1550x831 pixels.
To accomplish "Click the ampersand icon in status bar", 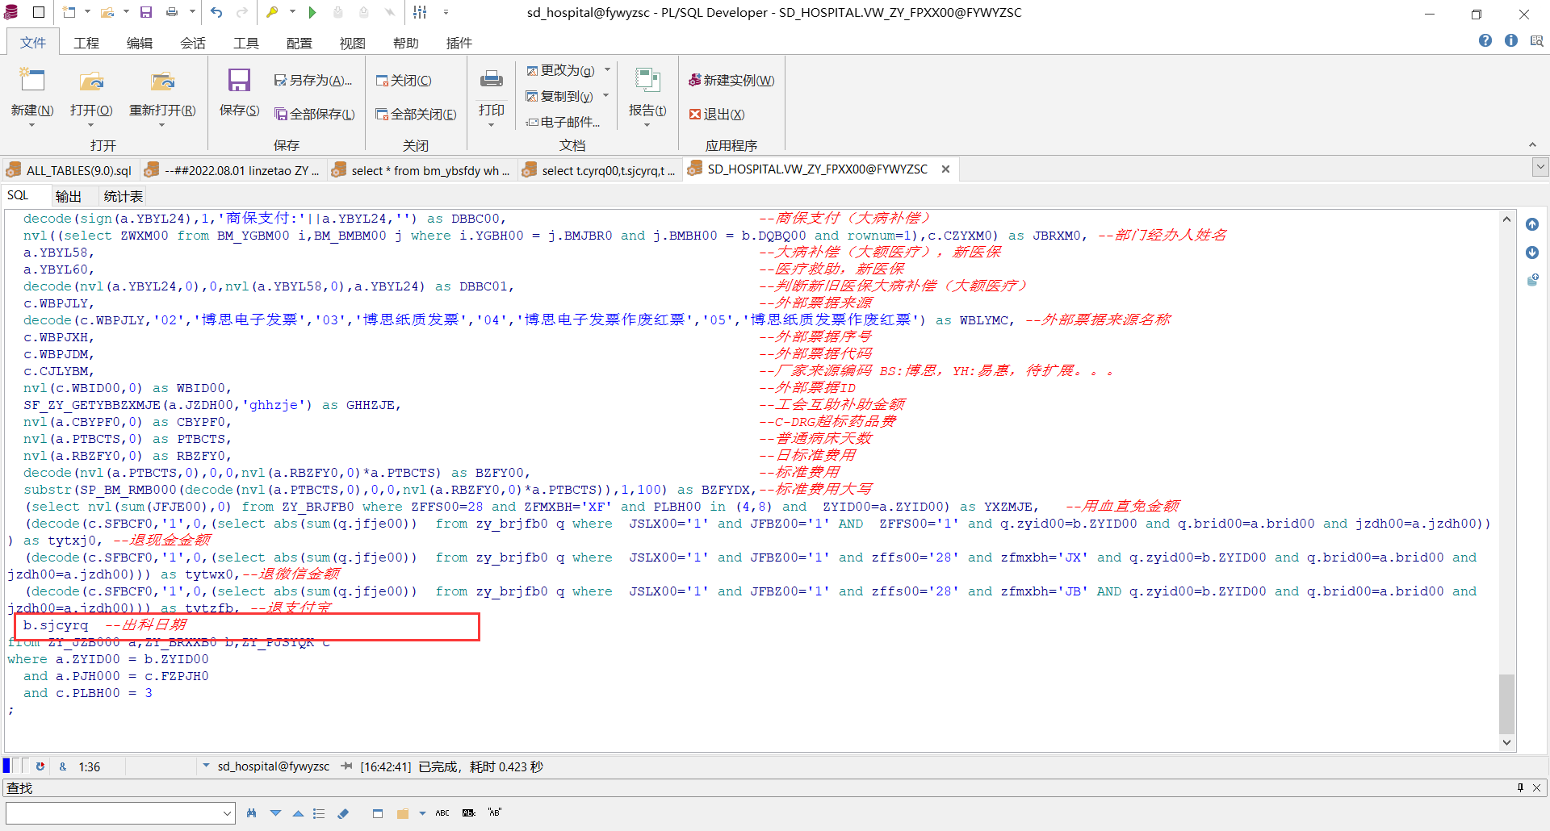I will point(63,766).
